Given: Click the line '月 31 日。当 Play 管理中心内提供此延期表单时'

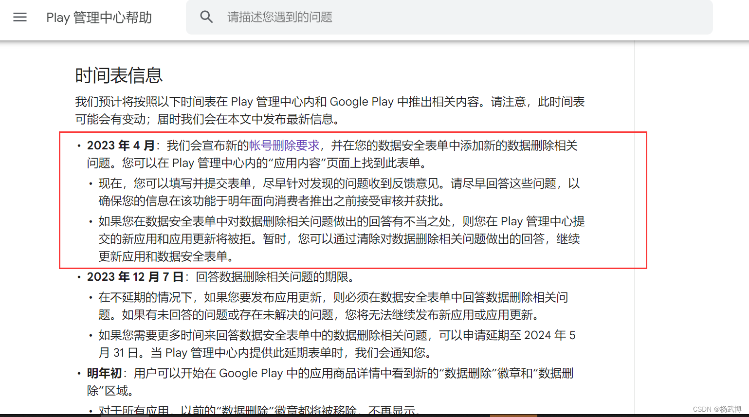Looking at the screenshot, I should [266, 353].
